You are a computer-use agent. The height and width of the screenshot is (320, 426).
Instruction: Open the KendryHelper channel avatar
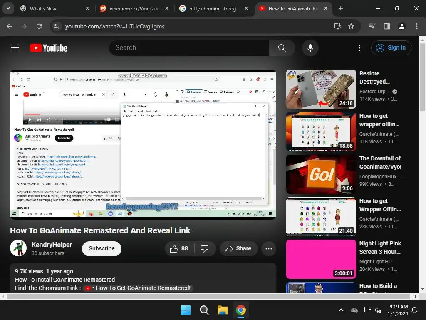click(x=18, y=248)
